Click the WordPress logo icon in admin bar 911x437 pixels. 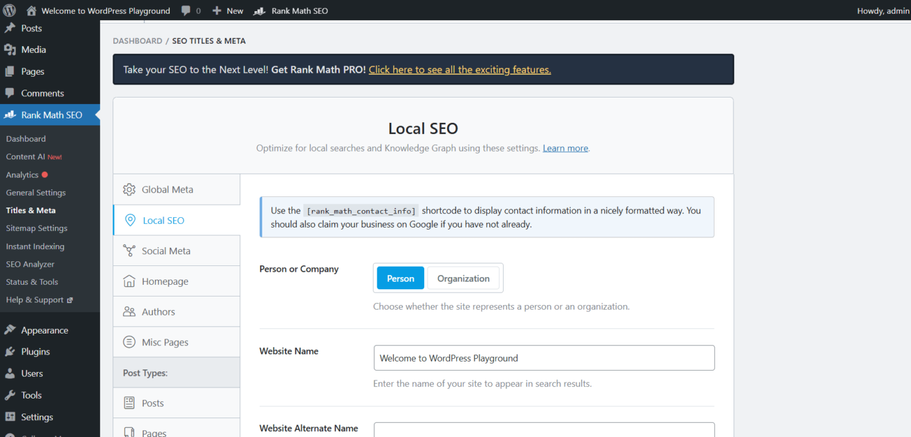[9, 10]
